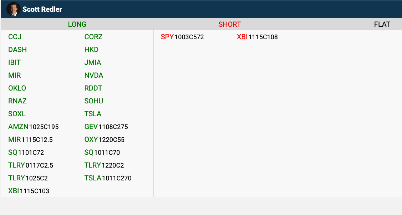Select the LONG column header

pyautogui.click(x=77, y=24)
